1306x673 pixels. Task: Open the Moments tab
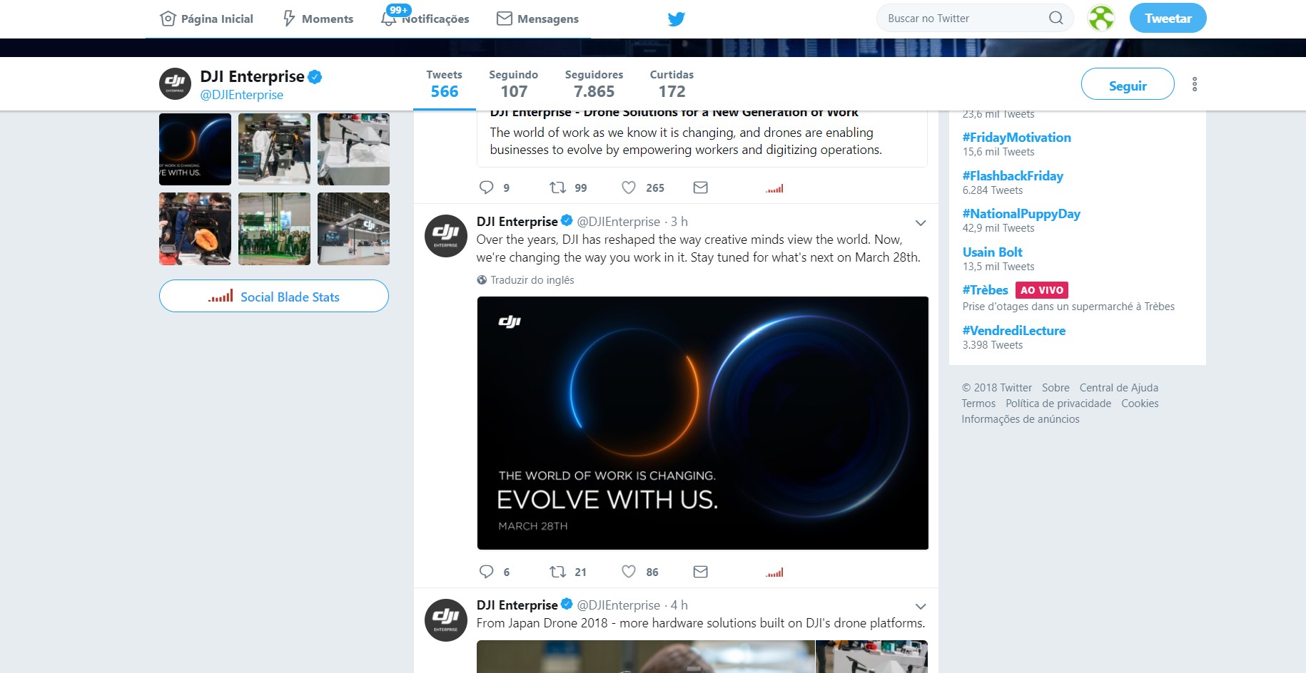318,19
